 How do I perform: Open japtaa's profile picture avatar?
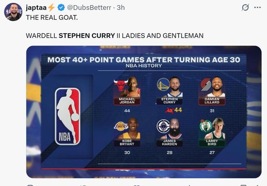(x=13, y=12)
